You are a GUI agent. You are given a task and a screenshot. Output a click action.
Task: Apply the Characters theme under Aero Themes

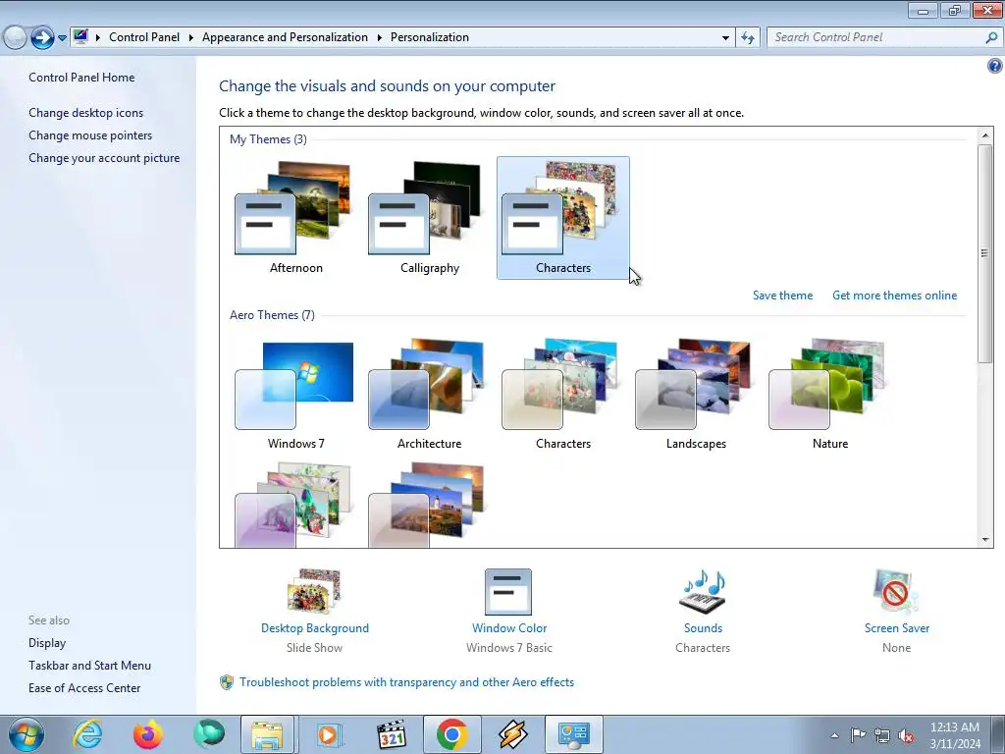[562, 395]
